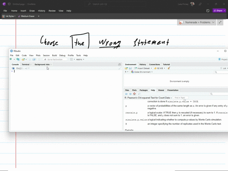Open the RStudio Session menu
The image size is (228, 171).
[x=46, y=56]
